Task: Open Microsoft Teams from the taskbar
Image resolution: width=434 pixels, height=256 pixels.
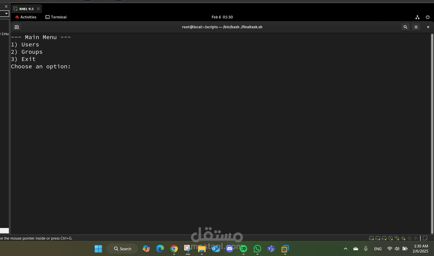Action: coord(271,249)
